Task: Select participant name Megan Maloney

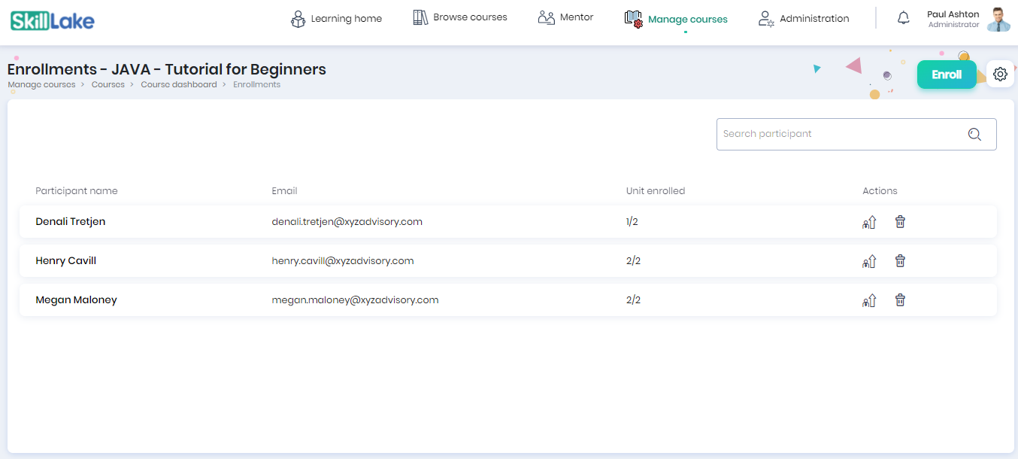Action: pyautogui.click(x=76, y=300)
